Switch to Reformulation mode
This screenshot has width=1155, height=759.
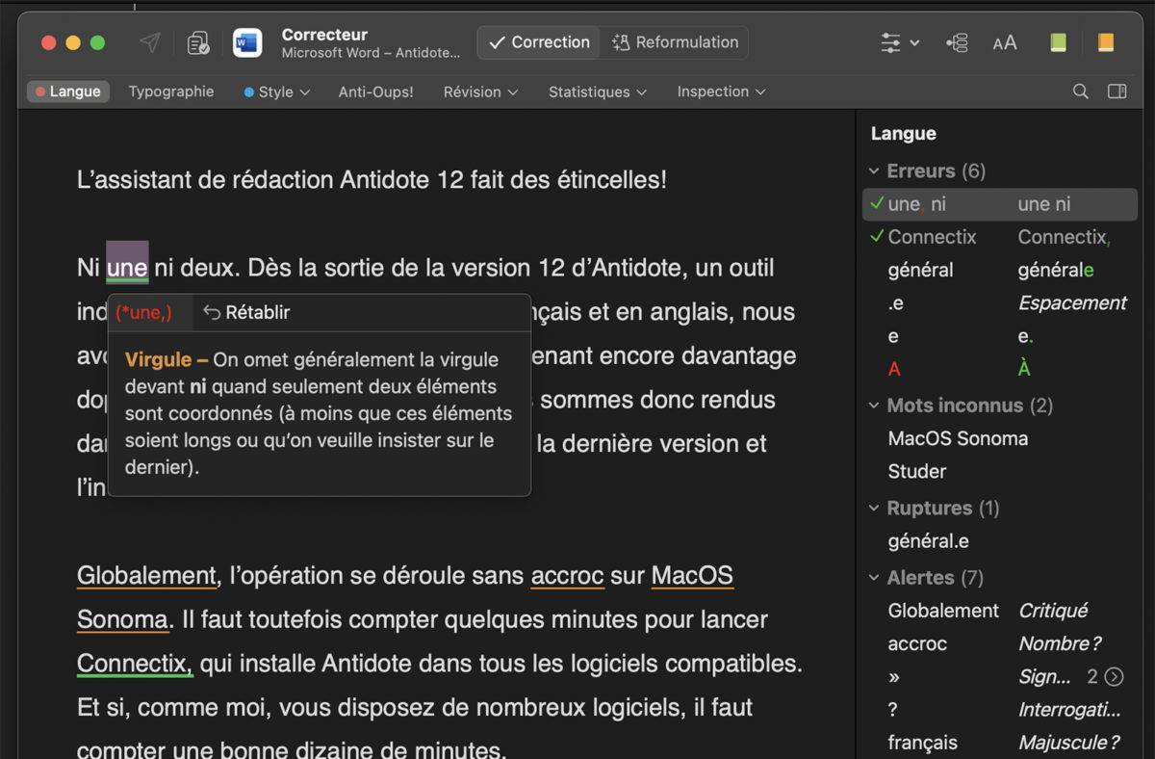(x=676, y=42)
